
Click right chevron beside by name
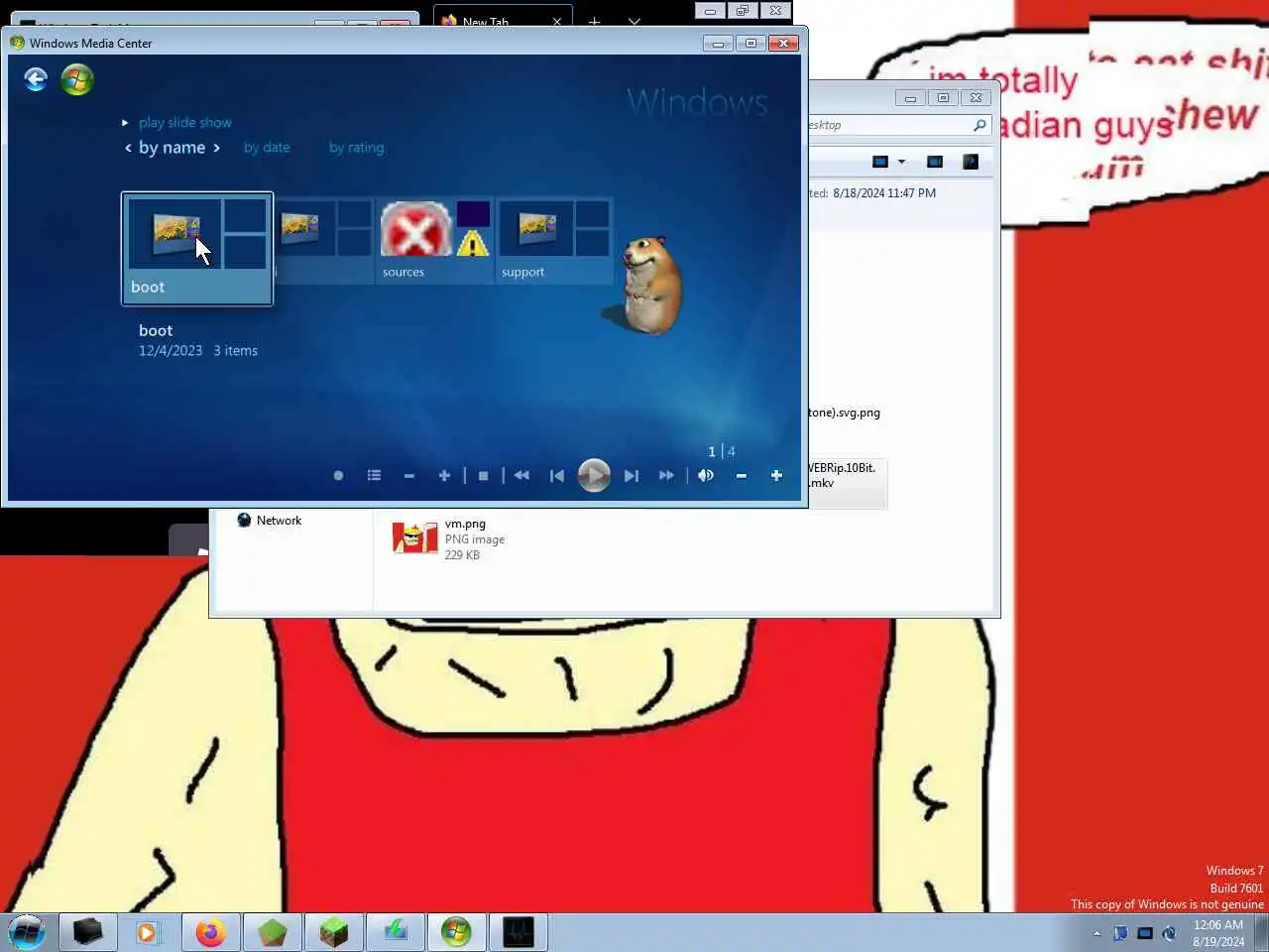tap(216, 147)
